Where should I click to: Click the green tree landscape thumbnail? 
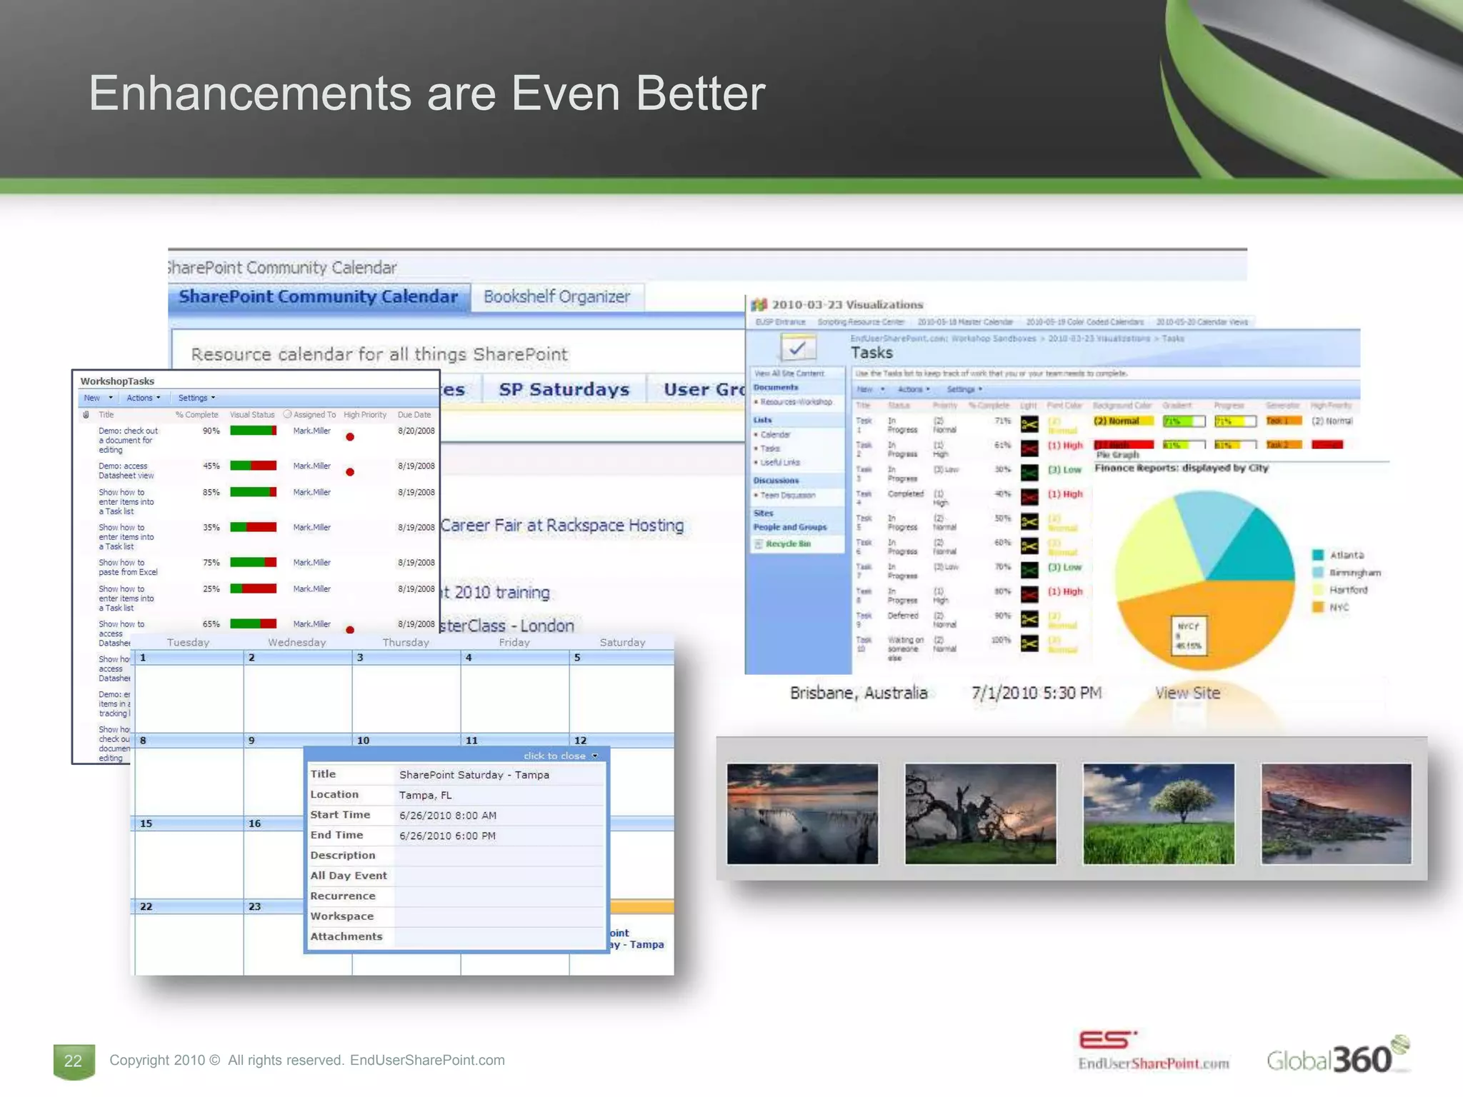[x=1158, y=813]
